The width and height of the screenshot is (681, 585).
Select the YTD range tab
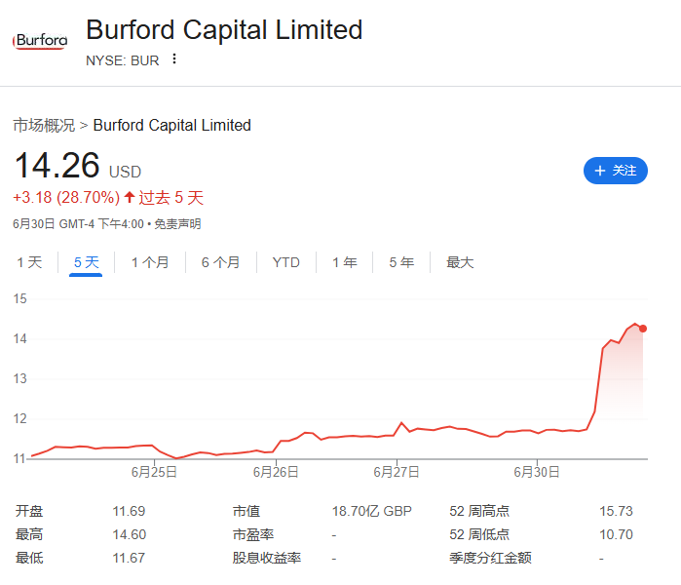tap(285, 262)
